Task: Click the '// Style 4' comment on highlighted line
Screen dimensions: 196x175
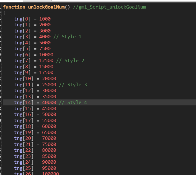Action: pyautogui.click(x=73, y=102)
